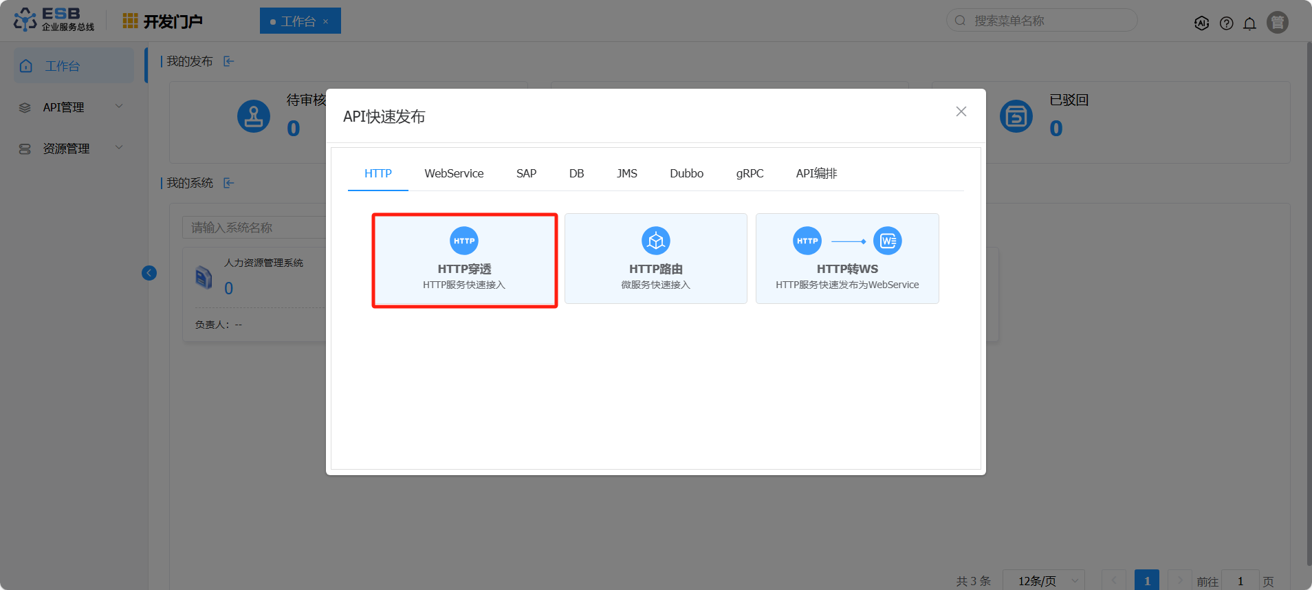The height and width of the screenshot is (590, 1312).
Task: Open the notification bell
Action: [1249, 23]
